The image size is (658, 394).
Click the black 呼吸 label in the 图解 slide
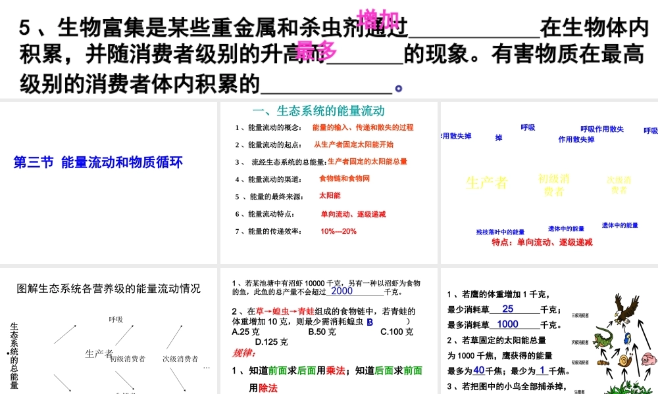point(116,320)
